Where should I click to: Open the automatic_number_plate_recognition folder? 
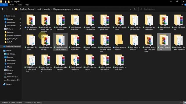point(46,23)
